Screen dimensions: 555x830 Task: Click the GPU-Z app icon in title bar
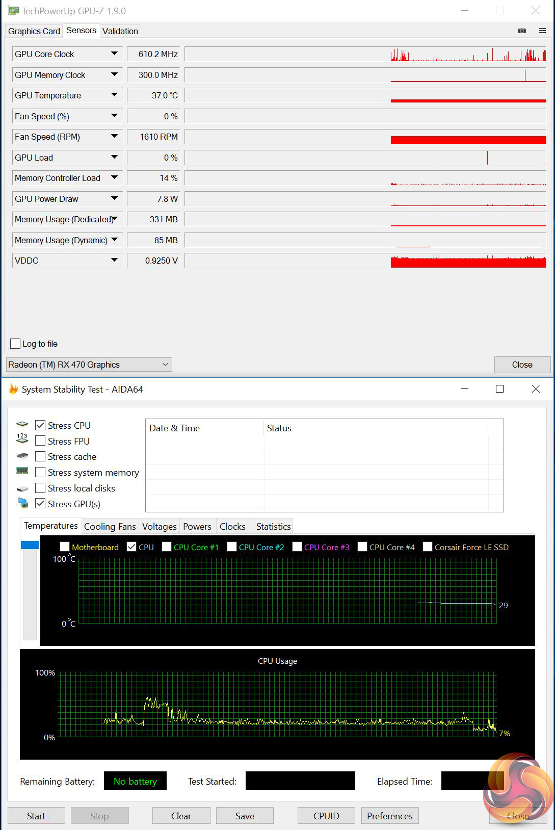coord(13,11)
